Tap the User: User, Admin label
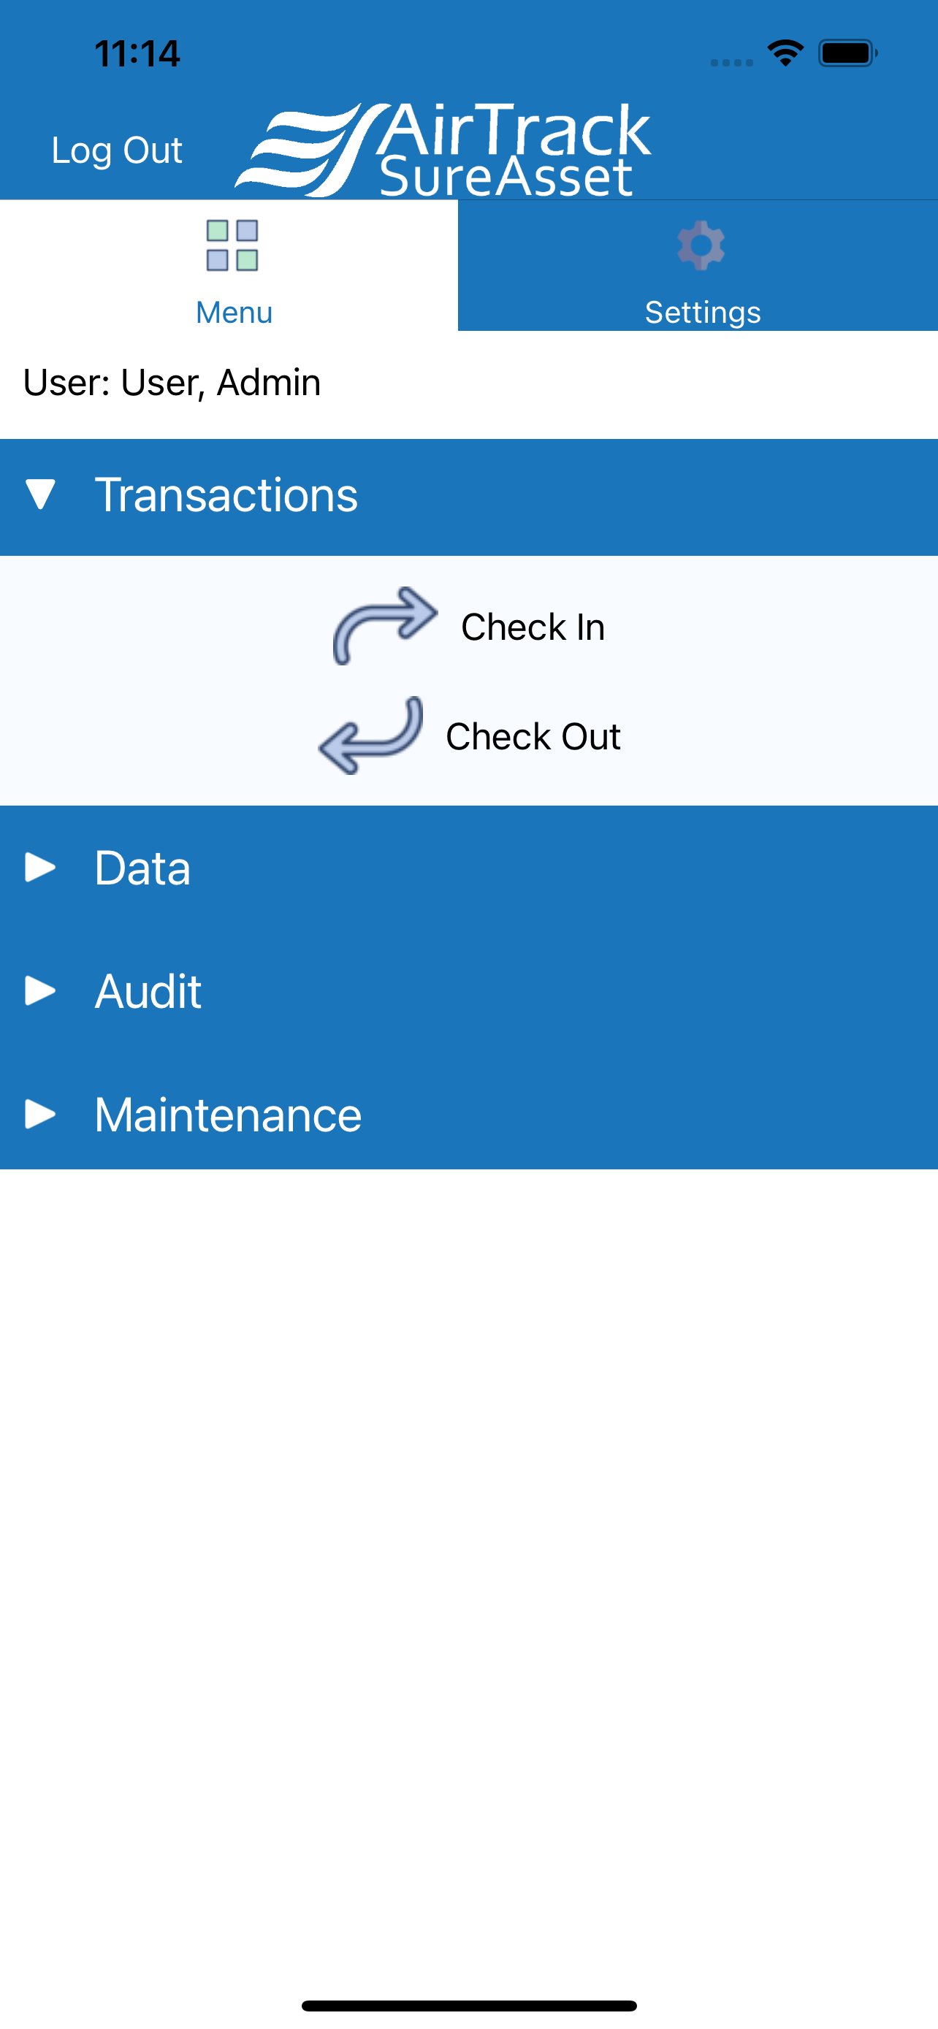This screenshot has height=2029, width=938. click(172, 383)
